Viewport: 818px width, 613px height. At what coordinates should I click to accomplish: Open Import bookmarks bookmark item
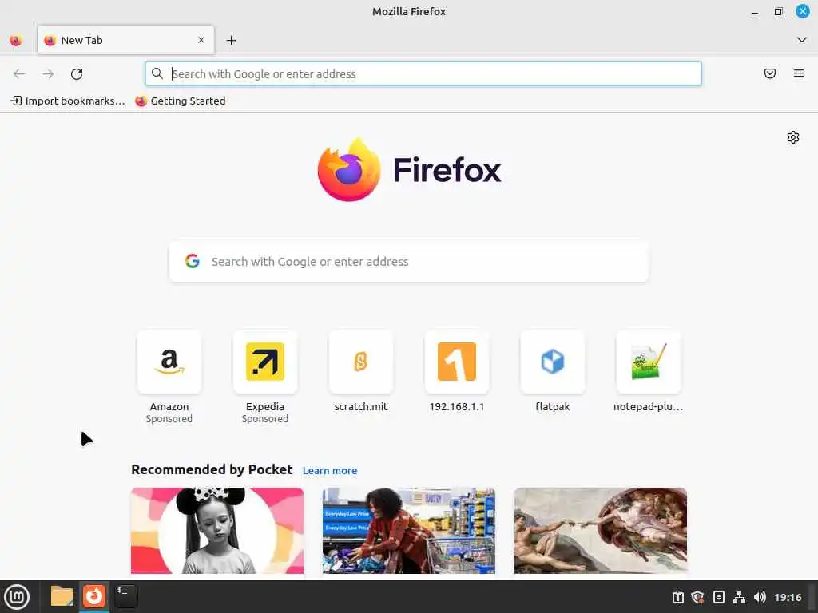coord(68,101)
